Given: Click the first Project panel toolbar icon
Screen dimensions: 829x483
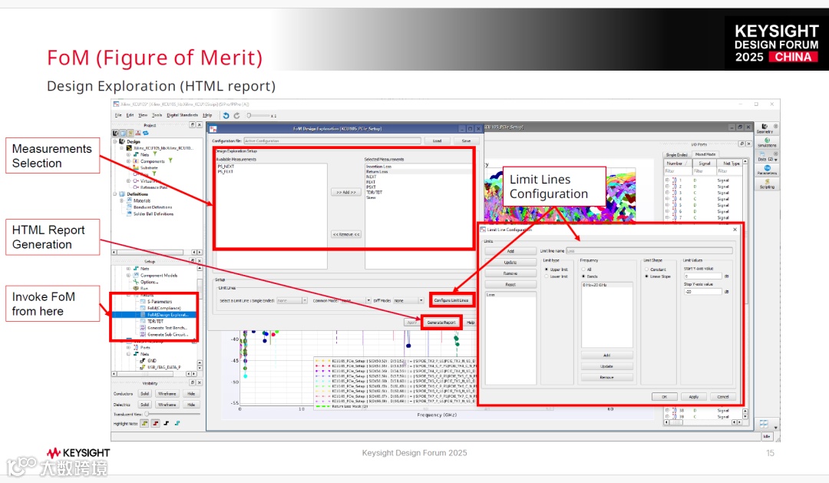Looking at the screenshot, I should 116,134.
